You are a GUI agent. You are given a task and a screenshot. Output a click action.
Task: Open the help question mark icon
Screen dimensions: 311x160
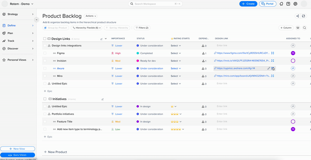(288, 4)
